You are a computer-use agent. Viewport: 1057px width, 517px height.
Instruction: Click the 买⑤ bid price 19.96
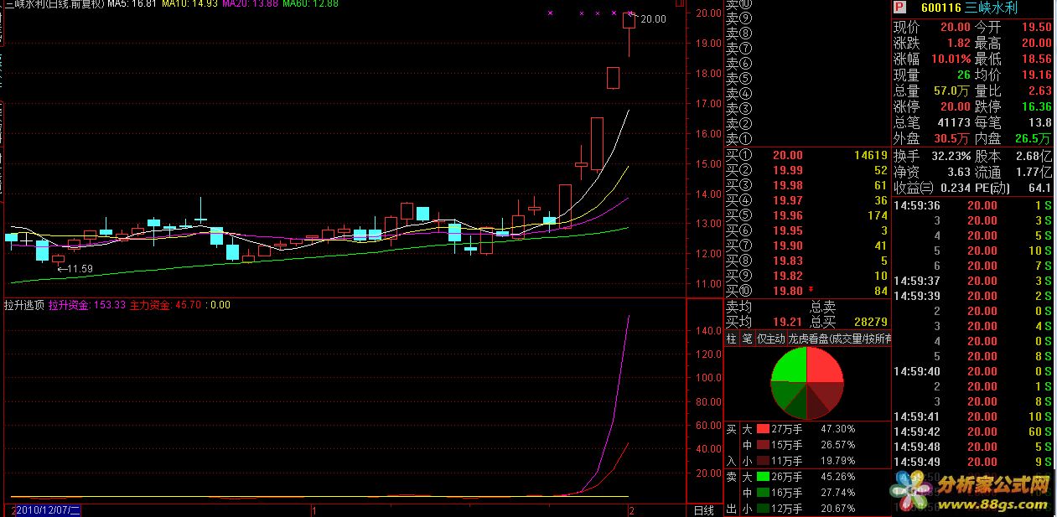pyautogui.click(x=787, y=215)
